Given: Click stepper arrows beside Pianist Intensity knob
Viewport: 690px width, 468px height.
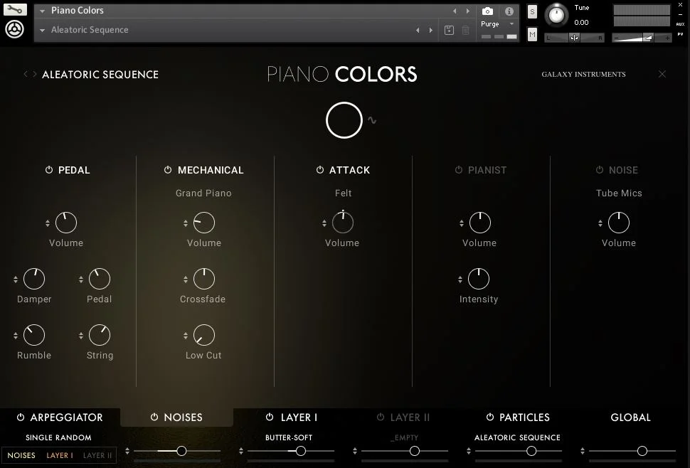Looking at the screenshot, I should (460, 280).
